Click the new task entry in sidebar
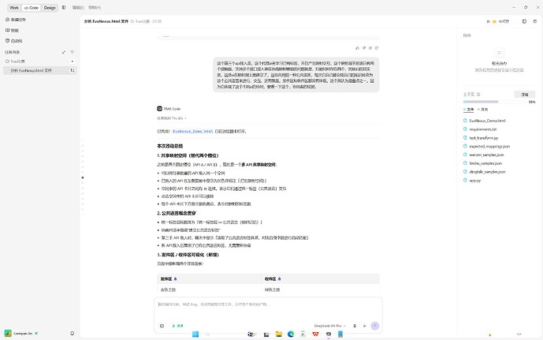The width and height of the screenshot is (543, 340). click(x=16, y=20)
